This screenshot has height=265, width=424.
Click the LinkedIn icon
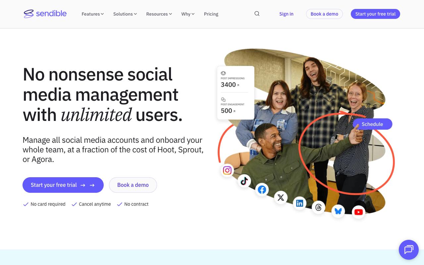tap(299, 203)
